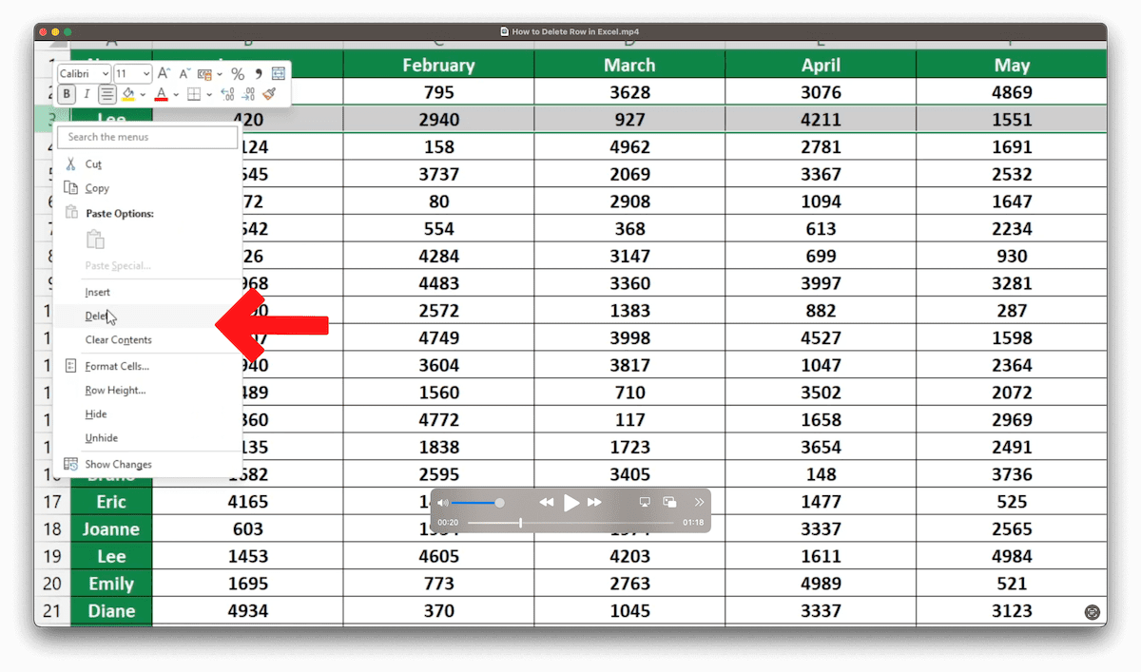1141x672 pixels.
Task: Apply red font color with the A icon
Action: pos(162,94)
